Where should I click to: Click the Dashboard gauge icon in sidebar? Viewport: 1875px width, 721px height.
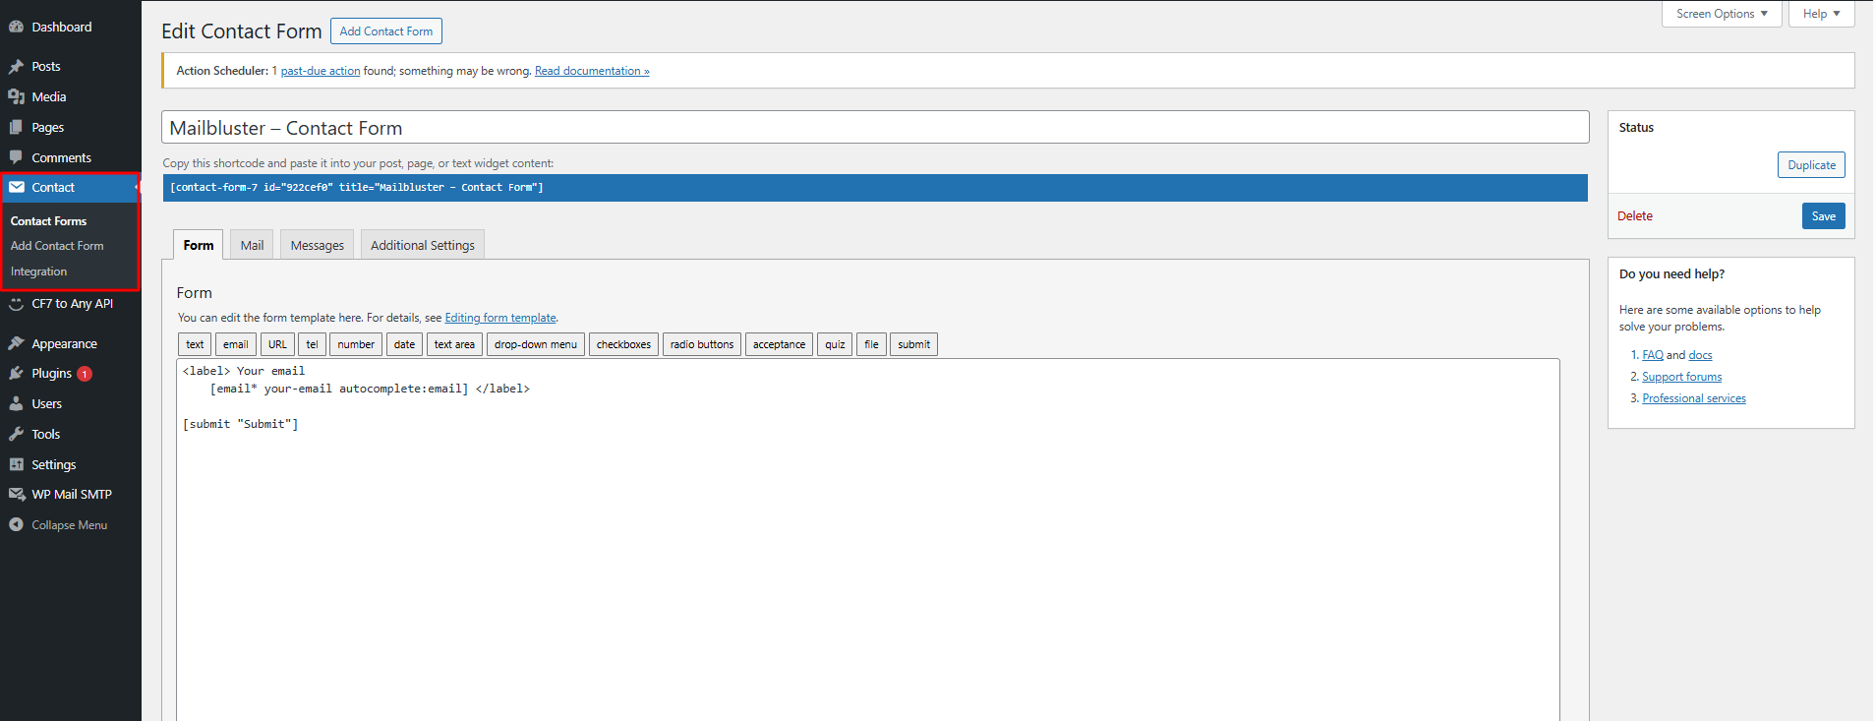pyautogui.click(x=16, y=27)
